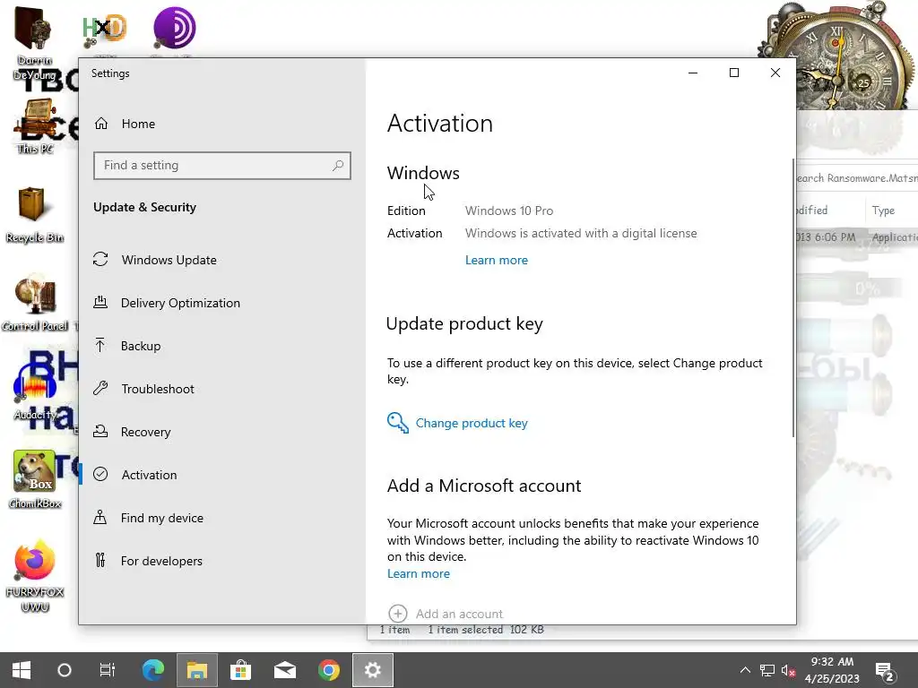Click the Activation checkmark icon
This screenshot has height=688, width=918.
click(x=100, y=475)
